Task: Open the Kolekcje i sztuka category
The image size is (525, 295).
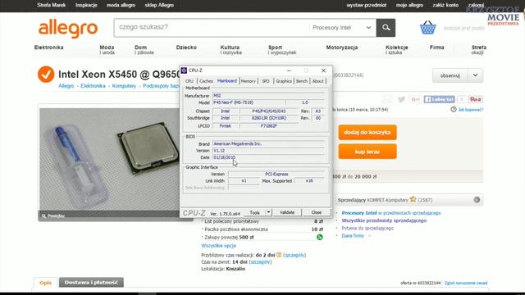Action: 397,50
